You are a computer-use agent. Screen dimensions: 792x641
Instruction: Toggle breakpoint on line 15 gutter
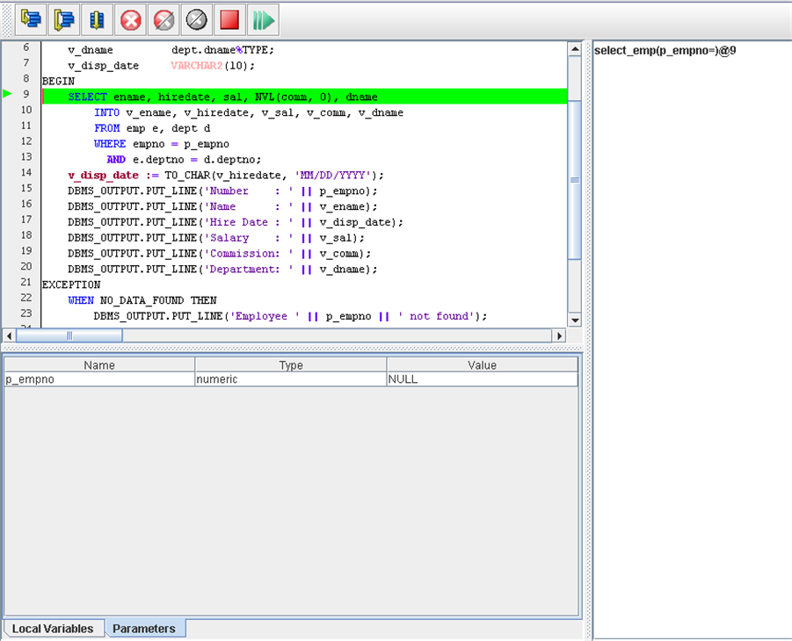tap(25, 190)
